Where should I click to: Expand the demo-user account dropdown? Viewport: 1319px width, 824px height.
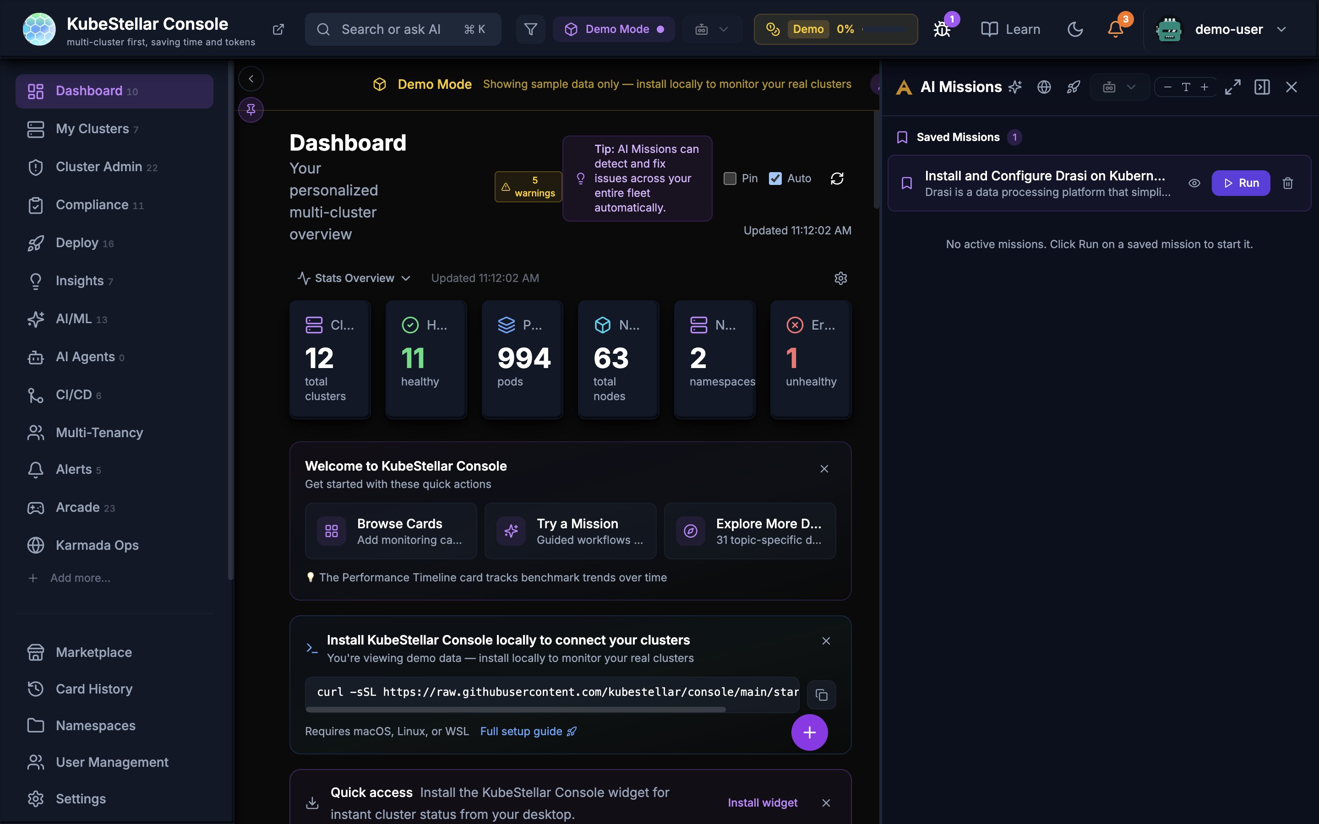click(x=1281, y=29)
